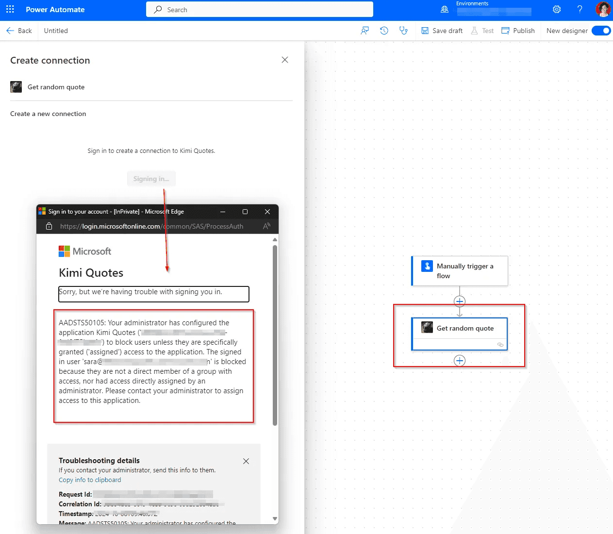613x534 pixels.
Task: Click the Correlation Id label
Action: 80,504
